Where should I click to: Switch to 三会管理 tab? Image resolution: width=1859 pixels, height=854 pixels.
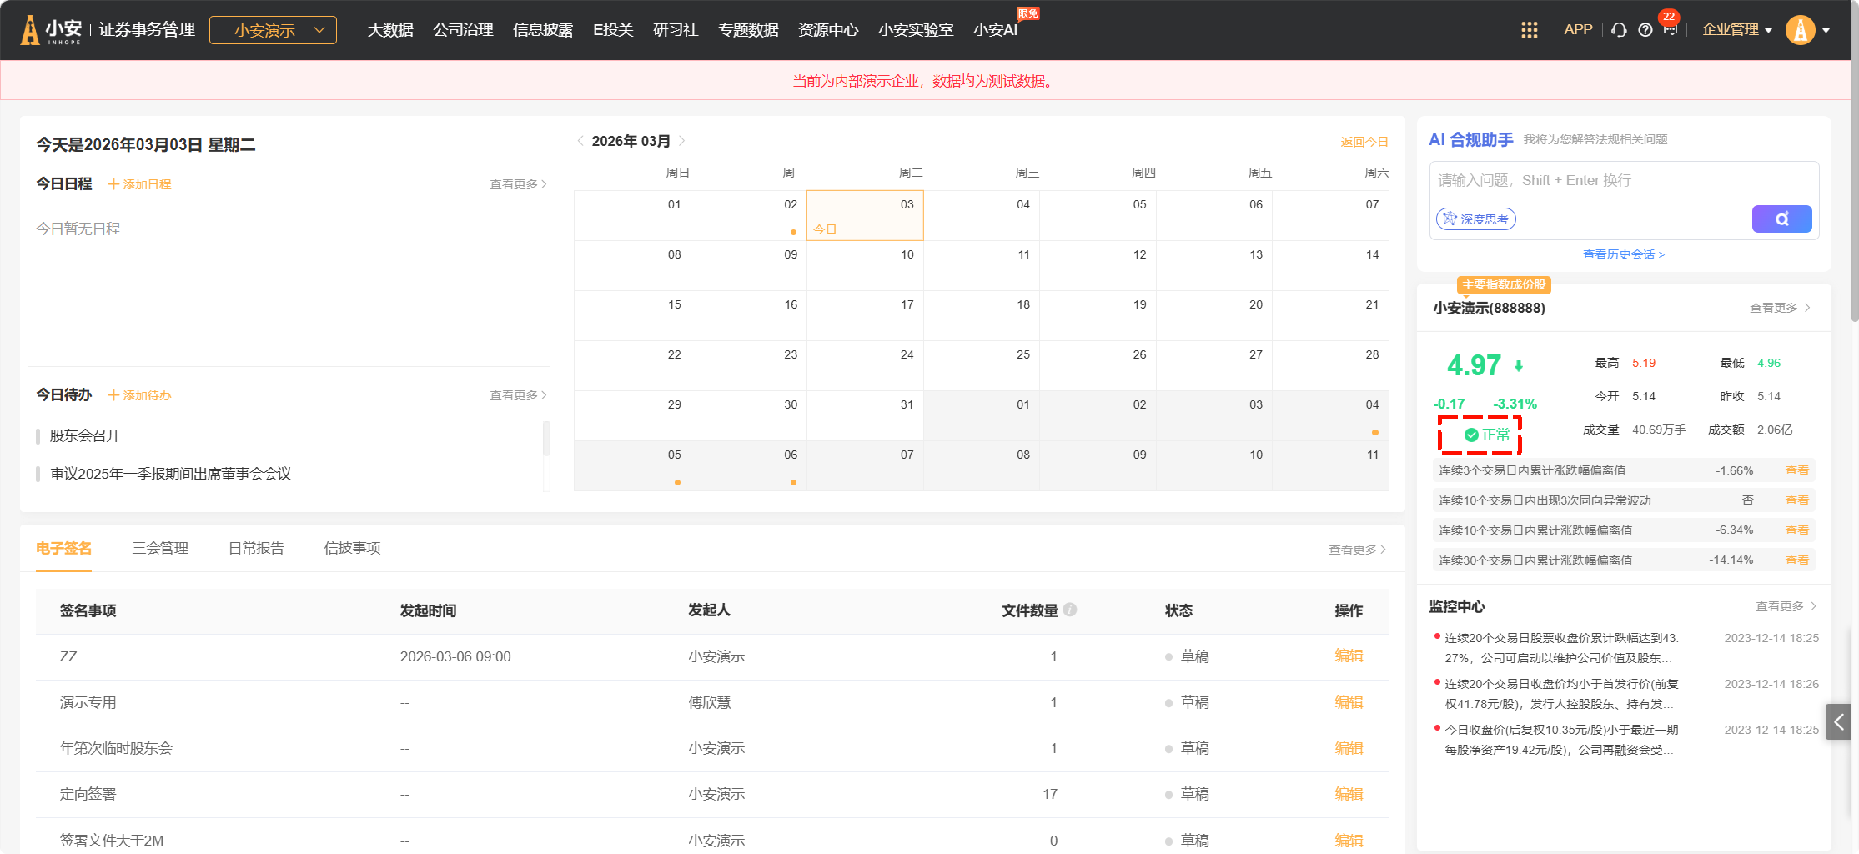click(160, 548)
